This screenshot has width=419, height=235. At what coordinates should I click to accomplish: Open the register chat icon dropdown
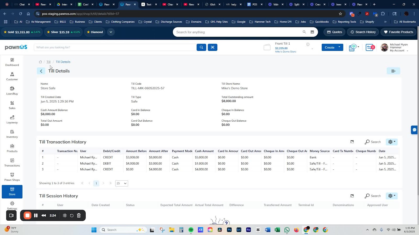[x=354, y=48]
